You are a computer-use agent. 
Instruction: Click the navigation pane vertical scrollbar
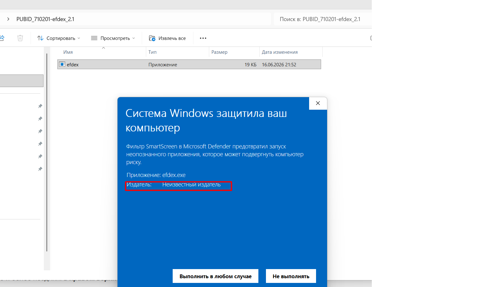coord(47,152)
